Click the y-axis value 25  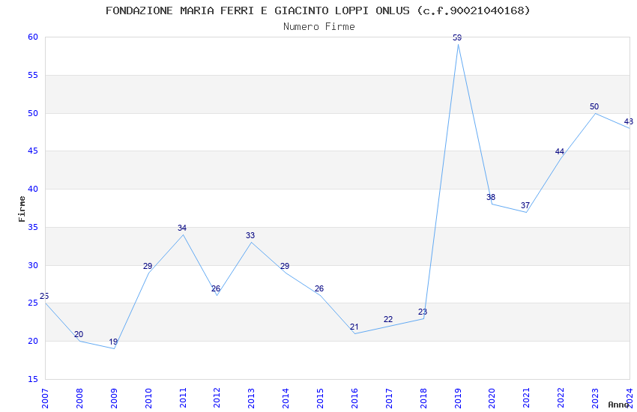click(x=33, y=303)
